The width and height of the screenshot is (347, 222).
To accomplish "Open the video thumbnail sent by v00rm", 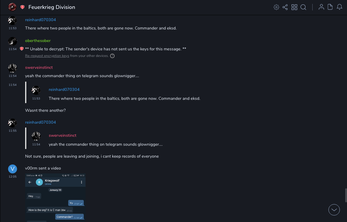I will point(55,197).
